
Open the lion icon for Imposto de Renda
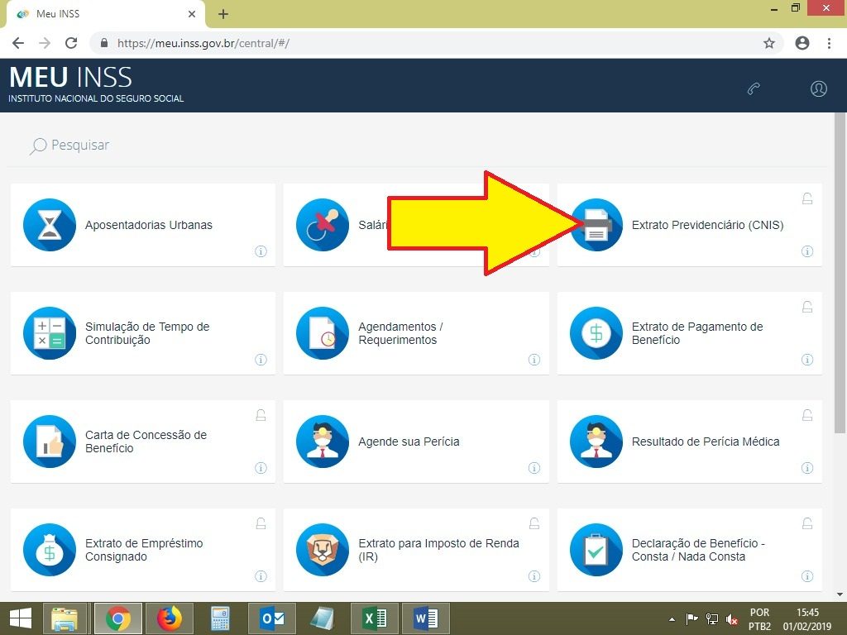pyautogui.click(x=323, y=550)
